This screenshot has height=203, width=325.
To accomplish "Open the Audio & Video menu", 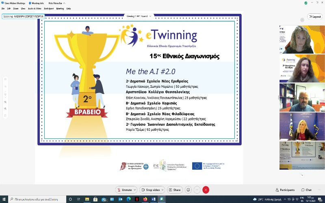I will pos(35,9).
